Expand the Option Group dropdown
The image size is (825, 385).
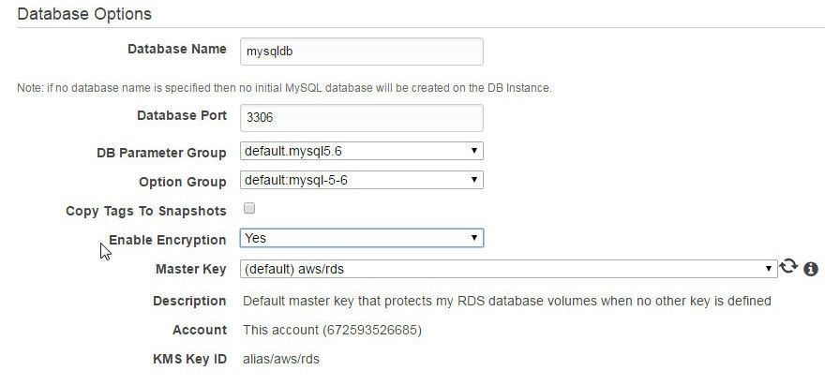point(362,180)
